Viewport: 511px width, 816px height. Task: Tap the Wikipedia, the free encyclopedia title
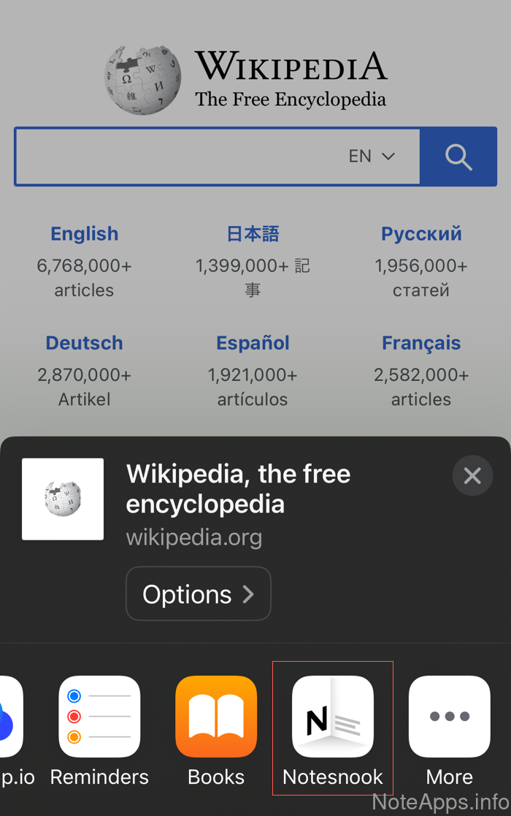(238, 488)
